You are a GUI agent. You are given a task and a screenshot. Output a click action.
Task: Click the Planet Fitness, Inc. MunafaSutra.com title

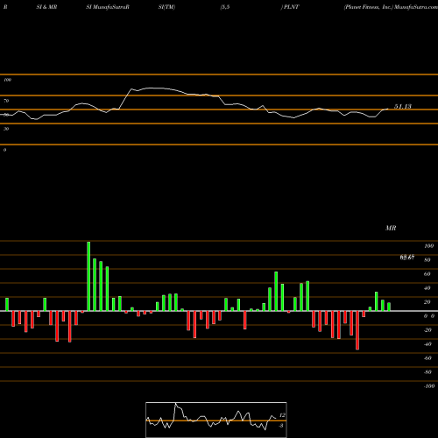click(391, 7)
